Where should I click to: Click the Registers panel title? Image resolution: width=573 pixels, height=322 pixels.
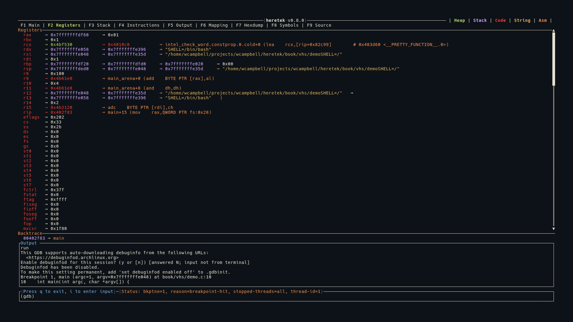pos(30,30)
